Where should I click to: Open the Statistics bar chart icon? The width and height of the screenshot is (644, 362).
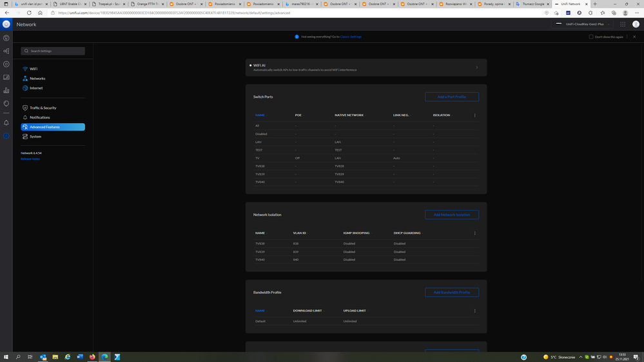pyautogui.click(x=6, y=90)
